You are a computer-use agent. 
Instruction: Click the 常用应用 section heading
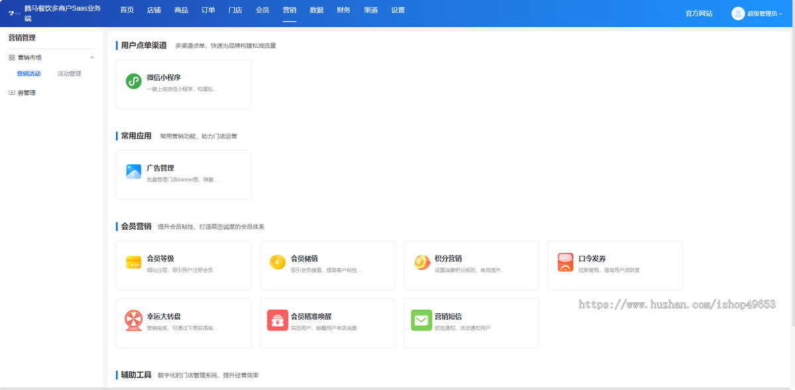coord(136,136)
